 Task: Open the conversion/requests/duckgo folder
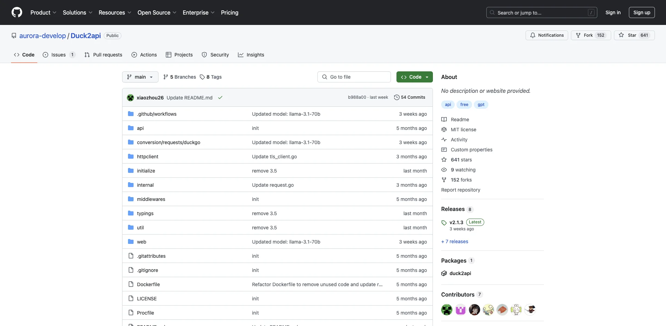[169, 142]
